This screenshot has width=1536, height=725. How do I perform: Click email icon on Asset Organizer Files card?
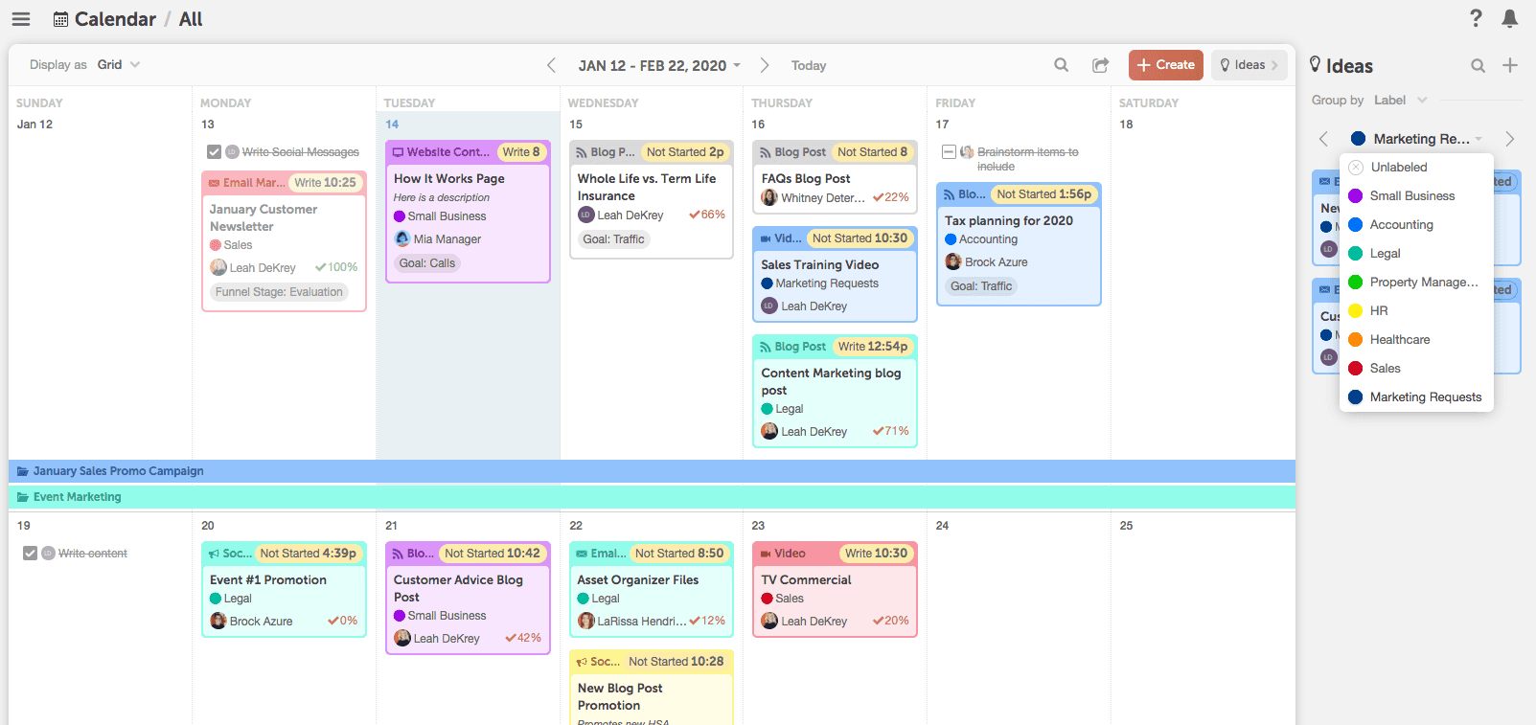(582, 554)
